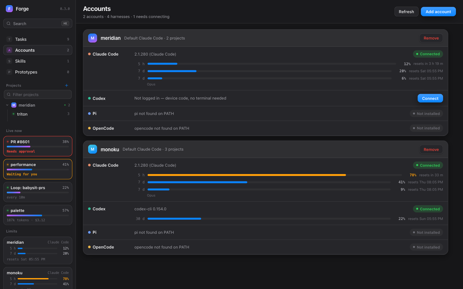Click the meridian project avatar in sidebar
This screenshot has width=463, height=289.
[x=14, y=105]
